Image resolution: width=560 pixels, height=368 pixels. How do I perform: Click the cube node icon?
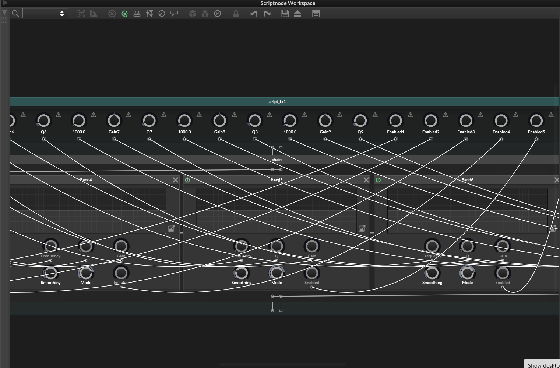(193, 14)
